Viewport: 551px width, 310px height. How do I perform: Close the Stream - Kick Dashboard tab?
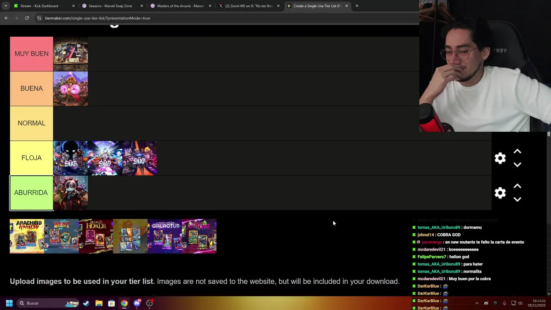coord(73,6)
